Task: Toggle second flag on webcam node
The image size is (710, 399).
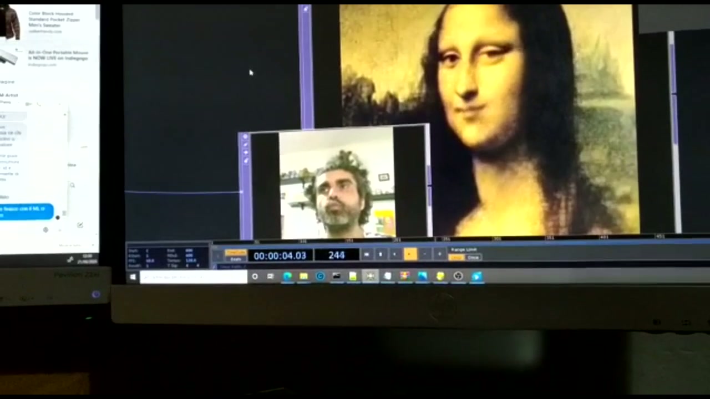Action: pyautogui.click(x=246, y=145)
